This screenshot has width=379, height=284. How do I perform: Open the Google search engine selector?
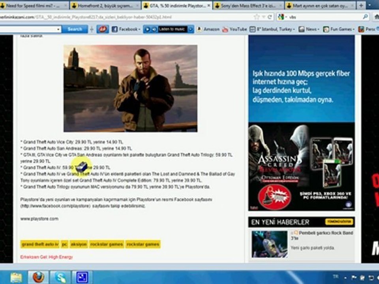(x=282, y=17)
